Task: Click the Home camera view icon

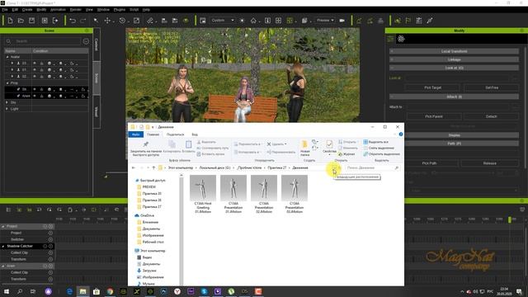Action: coord(253,21)
